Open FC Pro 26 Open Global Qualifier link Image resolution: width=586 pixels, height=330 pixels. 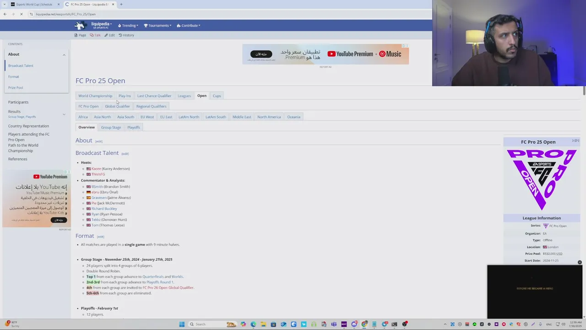pos(168,288)
